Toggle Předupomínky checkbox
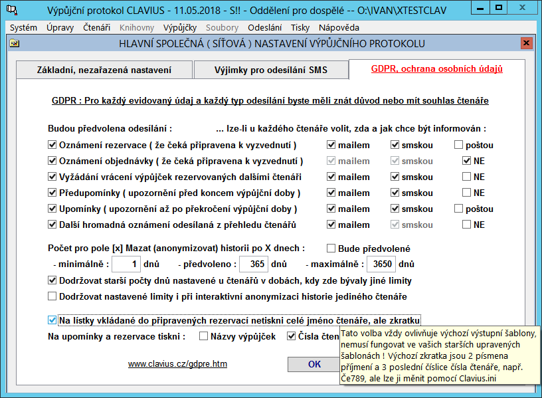542x398 pixels. click(52, 193)
